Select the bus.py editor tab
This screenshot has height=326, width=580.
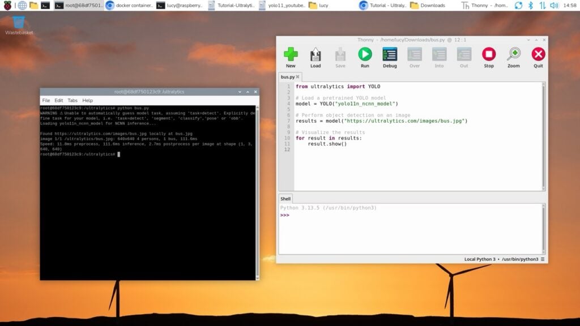click(288, 77)
